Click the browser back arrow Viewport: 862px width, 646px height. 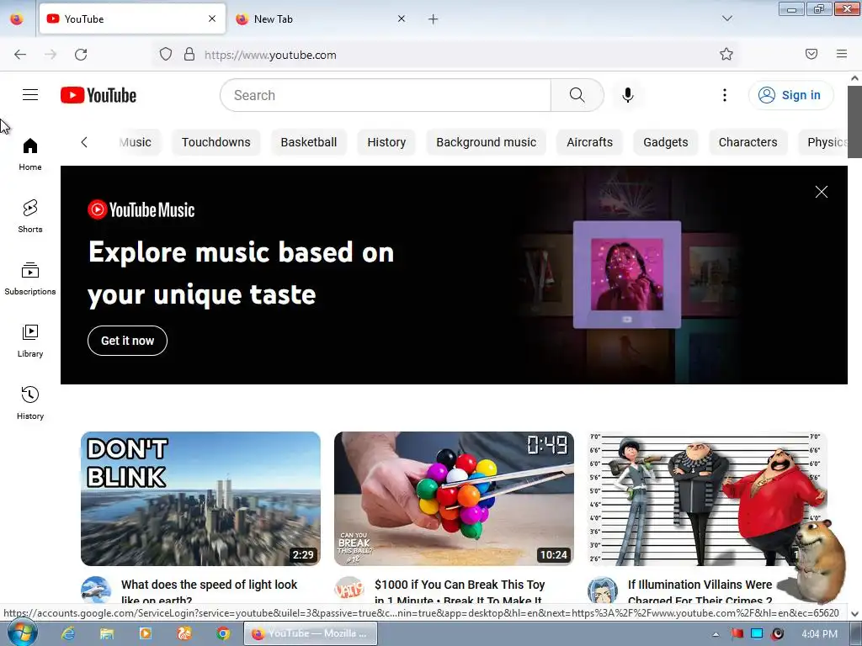[x=20, y=55]
